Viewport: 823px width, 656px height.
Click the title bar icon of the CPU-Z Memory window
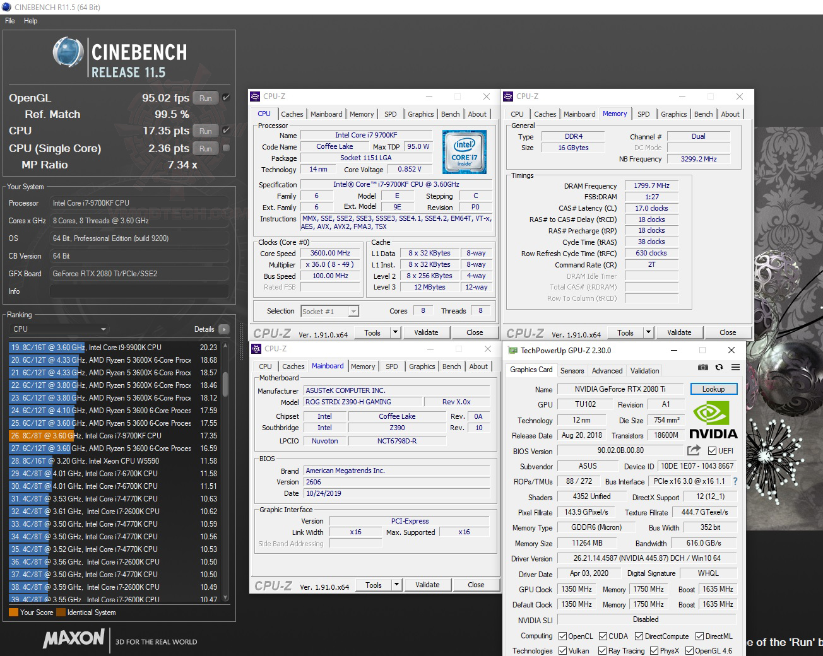coord(507,97)
